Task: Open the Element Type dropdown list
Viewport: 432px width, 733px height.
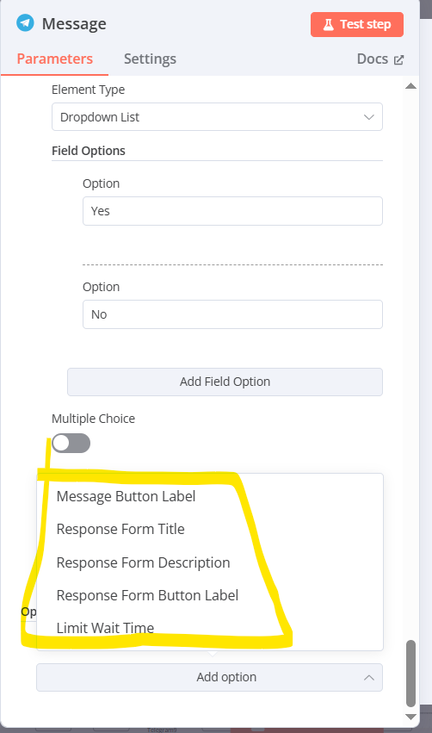Action: click(217, 117)
